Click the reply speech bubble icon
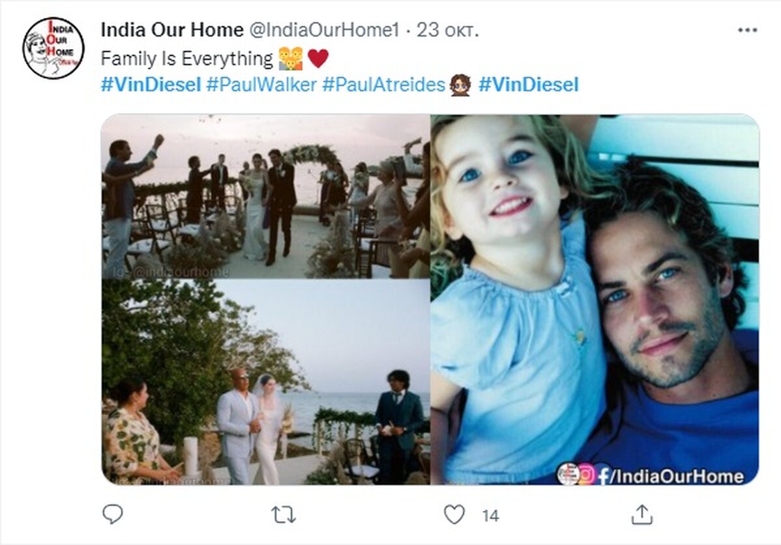The height and width of the screenshot is (545, 781). click(x=113, y=514)
